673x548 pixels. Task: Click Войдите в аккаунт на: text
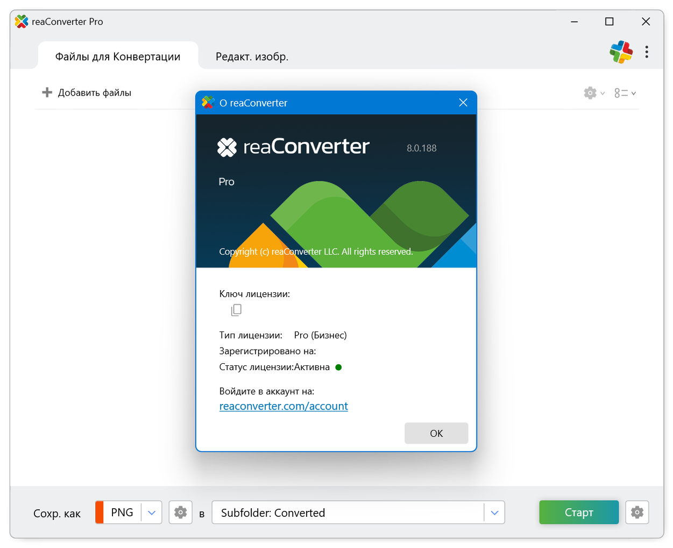(267, 391)
